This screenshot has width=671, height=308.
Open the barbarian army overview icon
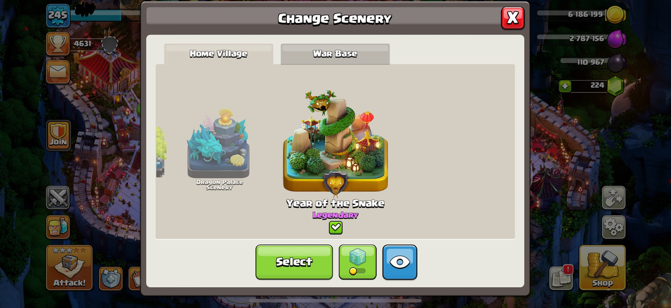[58, 227]
